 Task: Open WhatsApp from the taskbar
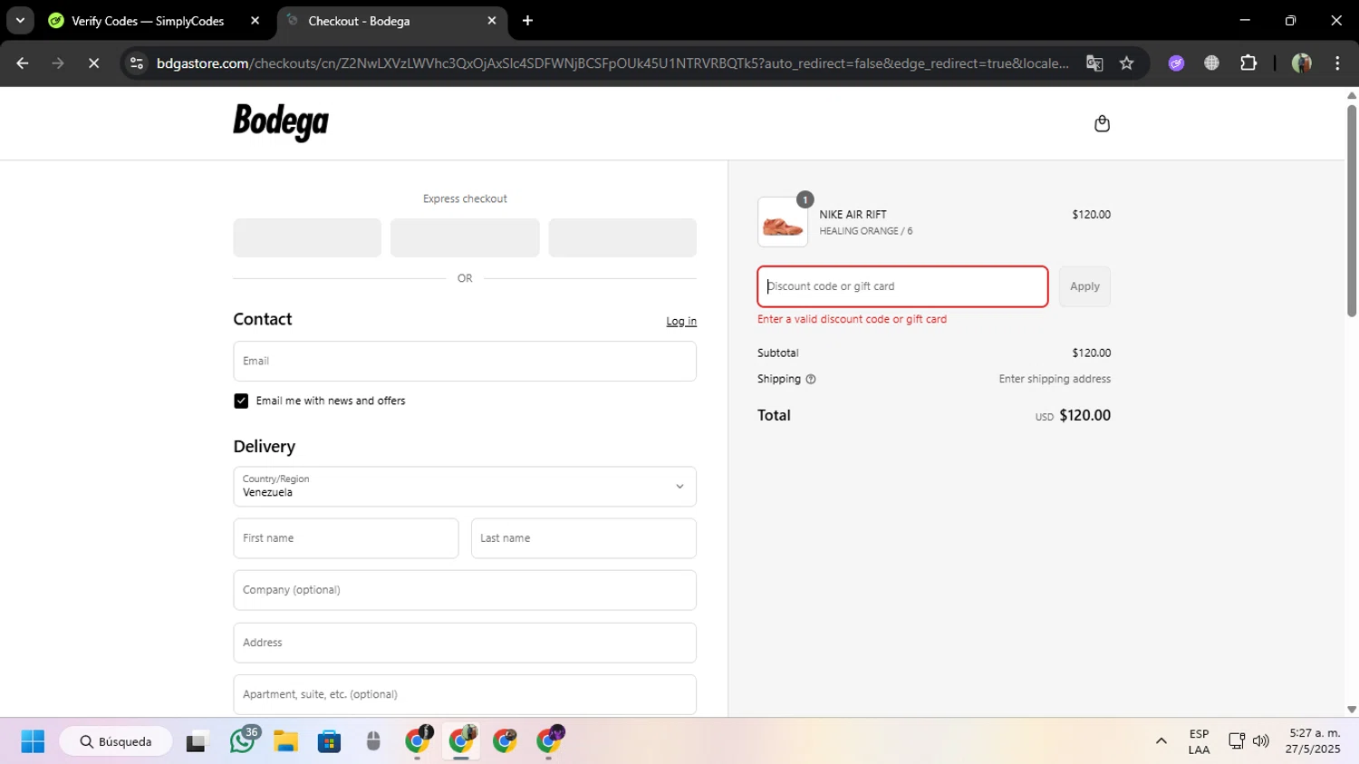pyautogui.click(x=243, y=740)
